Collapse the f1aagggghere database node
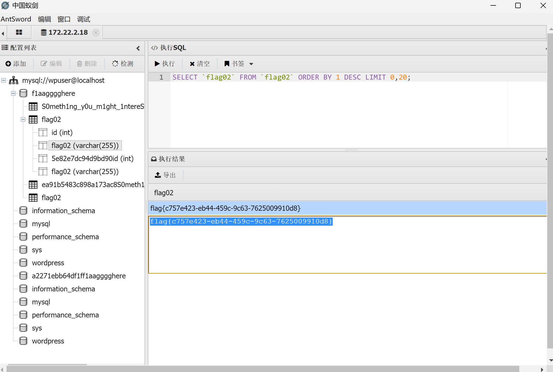 click(x=13, y=93)
